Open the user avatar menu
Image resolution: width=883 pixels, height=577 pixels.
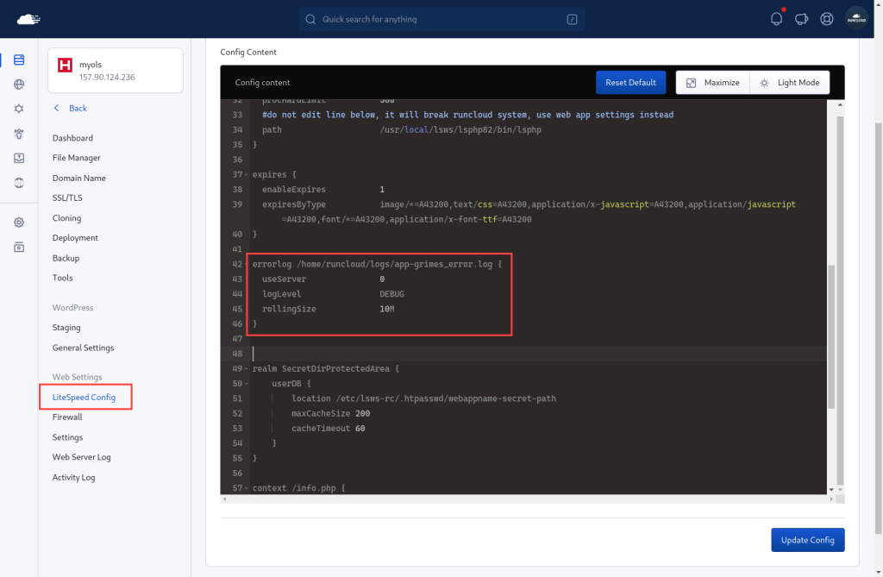pos(856,19)
